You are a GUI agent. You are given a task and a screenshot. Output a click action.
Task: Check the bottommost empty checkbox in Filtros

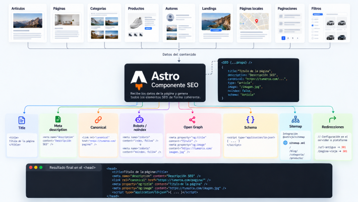tap(313, 38)
